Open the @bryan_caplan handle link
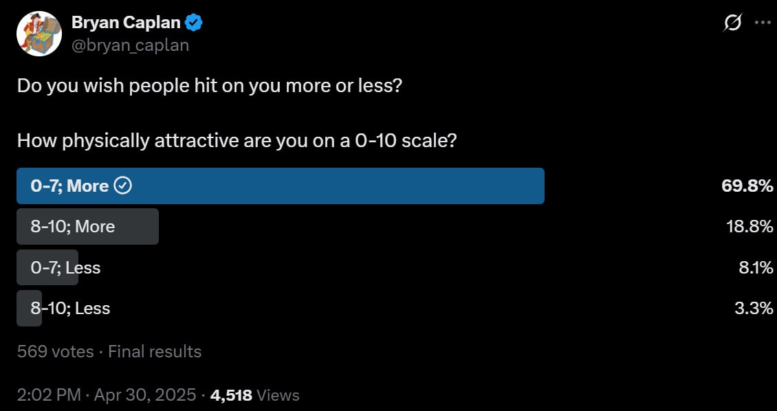The image size is (777, 411). (x=131, y=45)
